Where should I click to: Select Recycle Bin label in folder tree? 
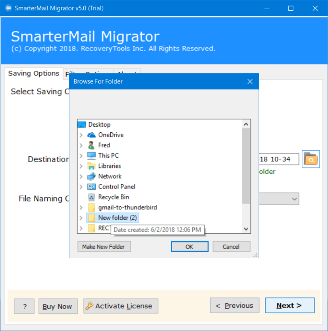114,197
